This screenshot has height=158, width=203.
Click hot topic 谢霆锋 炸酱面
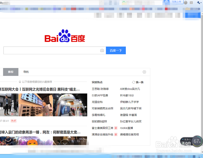click(128, 115)
